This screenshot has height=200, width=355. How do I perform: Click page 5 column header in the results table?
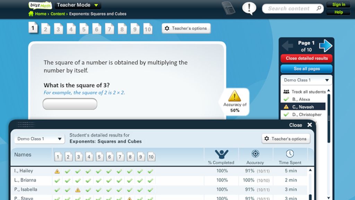[99, 157]
